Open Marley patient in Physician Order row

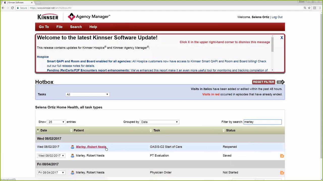(90, 172)
